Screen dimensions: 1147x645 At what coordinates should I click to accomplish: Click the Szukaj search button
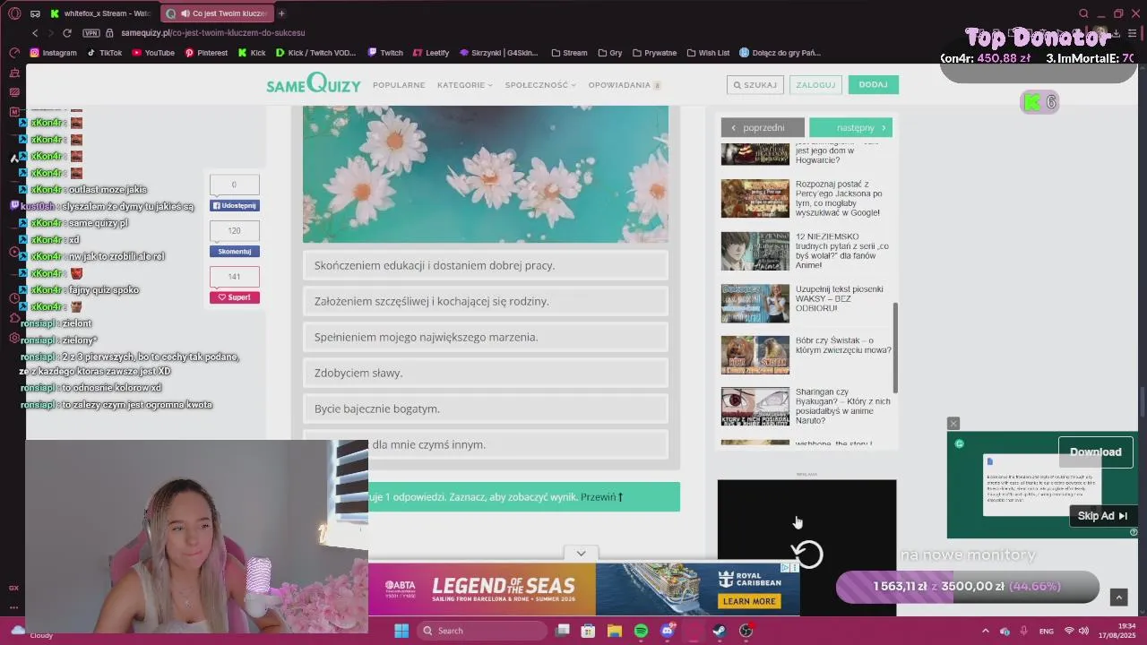755,85
